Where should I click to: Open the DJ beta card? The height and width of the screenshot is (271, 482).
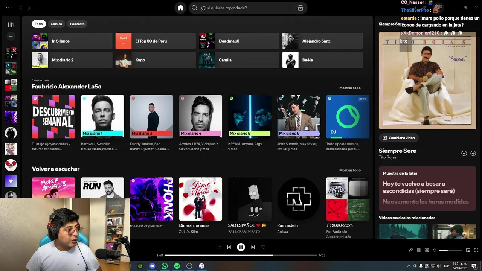click(348, 123)
